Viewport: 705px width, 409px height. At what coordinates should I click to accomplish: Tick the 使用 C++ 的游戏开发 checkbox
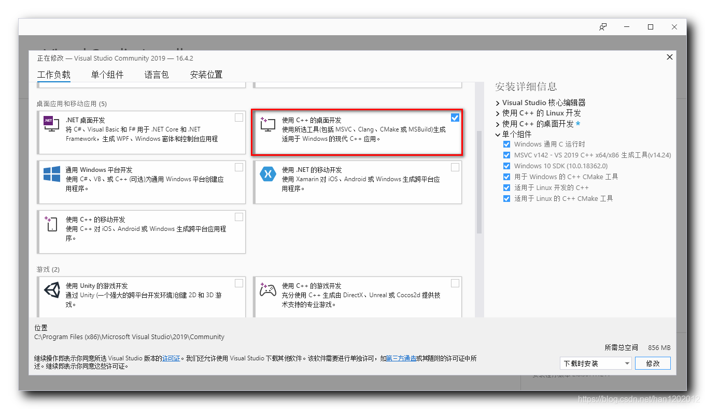coord(455,283)
